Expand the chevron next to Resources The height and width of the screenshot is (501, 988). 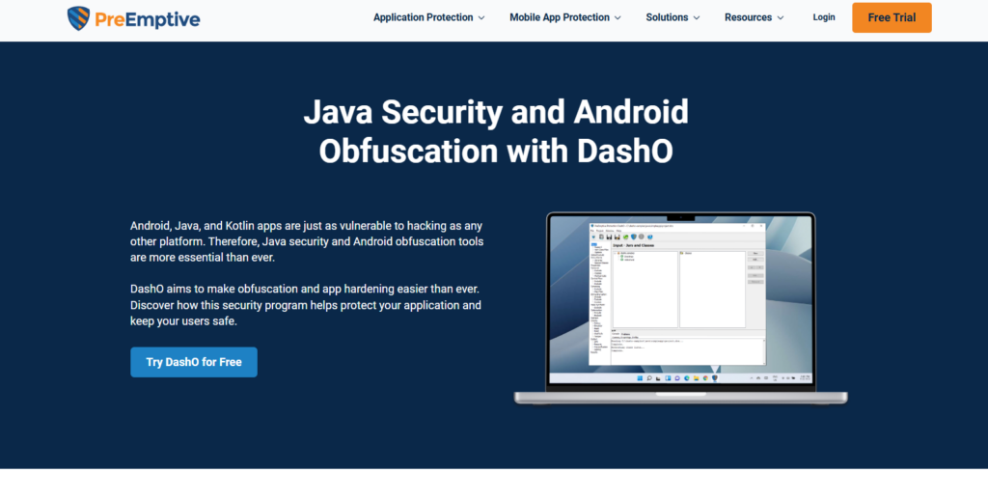(781, 18)
